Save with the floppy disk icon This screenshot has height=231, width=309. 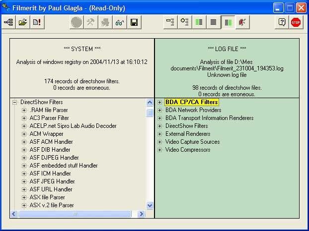(x=134, y=22)
